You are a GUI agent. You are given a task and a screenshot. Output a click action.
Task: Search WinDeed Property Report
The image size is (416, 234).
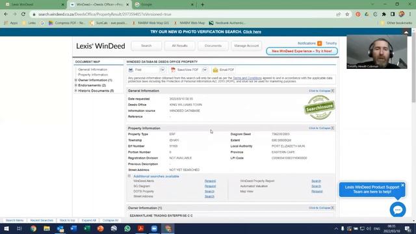click(x=317, y=181)
